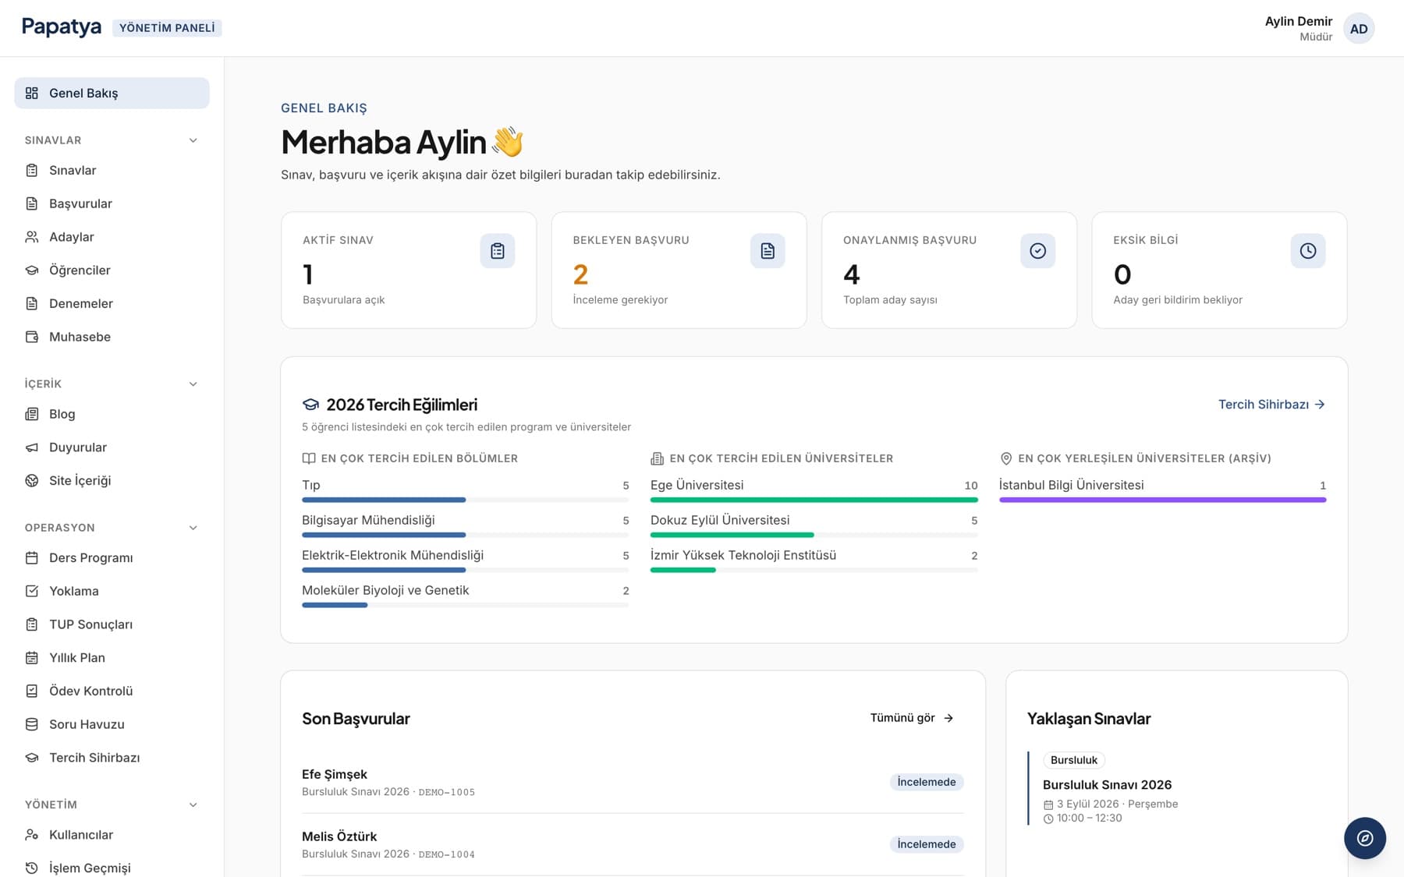This screenshot has width=1404, height=877.
Task: Click the Tercih Sihirbazı sidebar cap icon
Action: (x=32, y=758)
